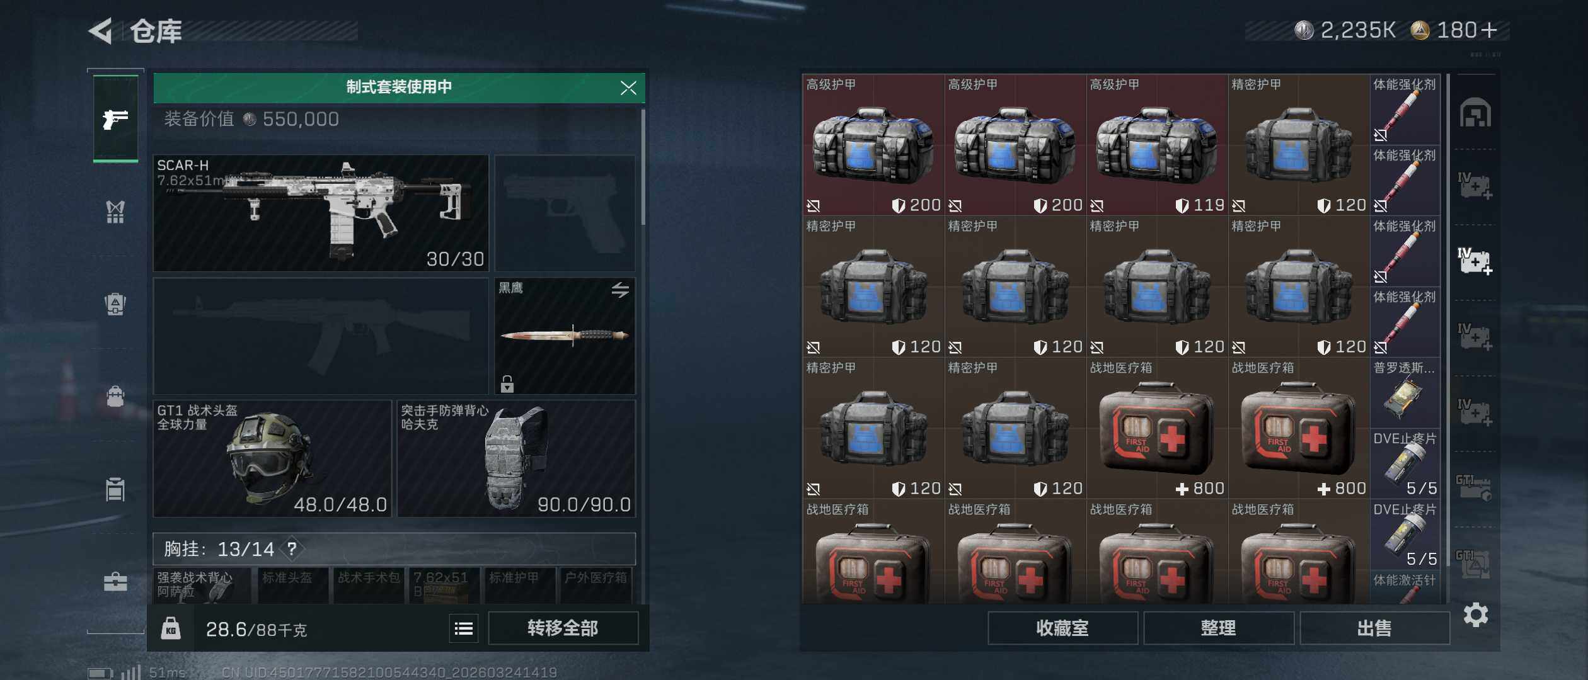Select the 突击手防弹背心 armor vest slot
The image size is (1588, 680).
516,458
